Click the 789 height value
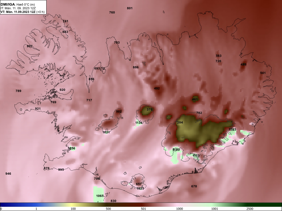Image resolution: width=282 pixels, height=211 pixels. 18,91
